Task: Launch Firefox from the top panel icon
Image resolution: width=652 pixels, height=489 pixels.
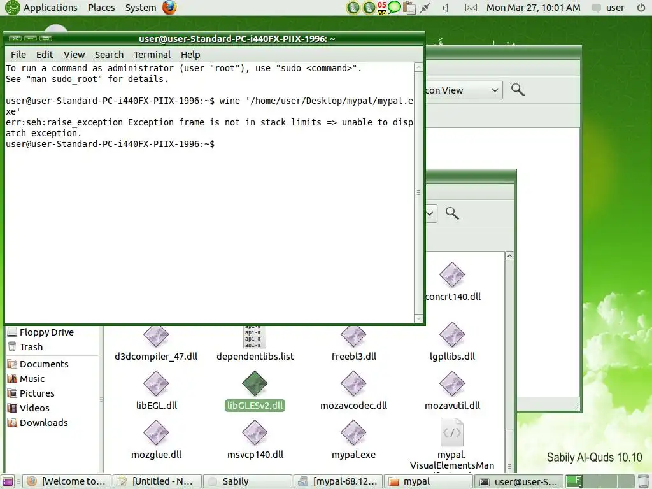Action: click(169, 8)
